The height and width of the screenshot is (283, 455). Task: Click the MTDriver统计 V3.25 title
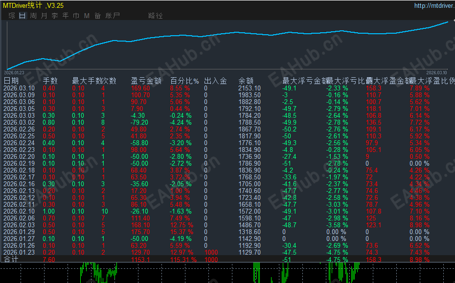tap(33, 5)
